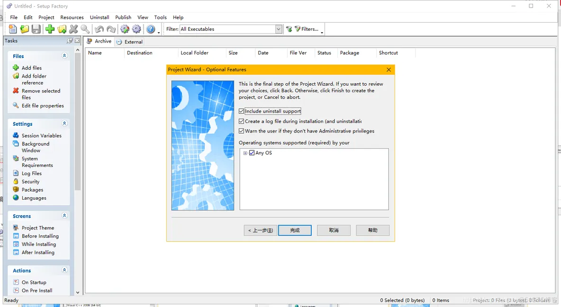Viewport: 561px width, 307px height.
Task: Open toolbar options arrow after Filters
Action: coord(322,33)
